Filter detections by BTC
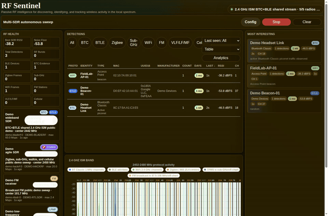Screen dimensions: 328x216 [x=85, y=43]
